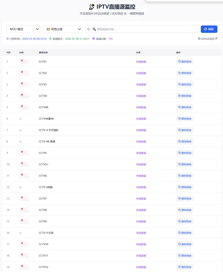Copy link for CCTV-9 纪录
223x272 pixels.
pos(185,233)
